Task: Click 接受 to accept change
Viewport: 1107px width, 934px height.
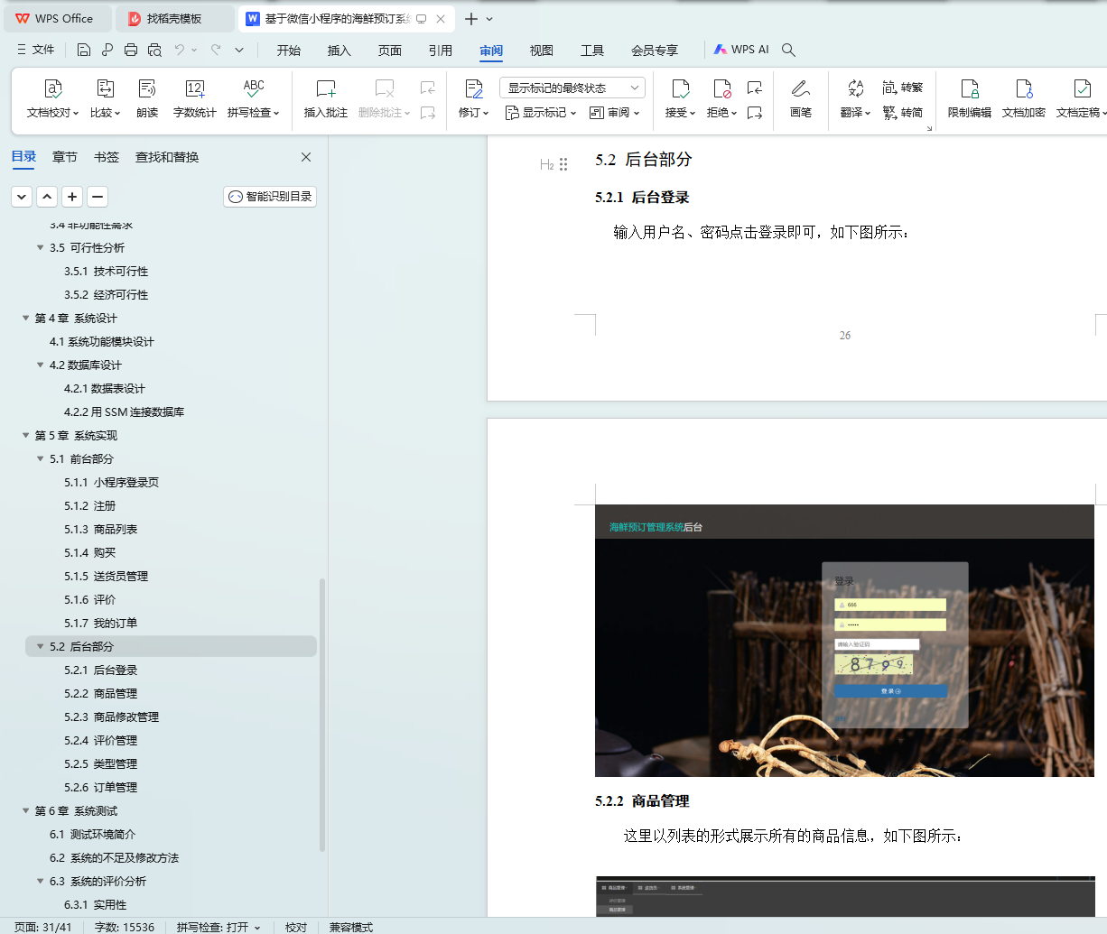Action: [x=680, y=99]
